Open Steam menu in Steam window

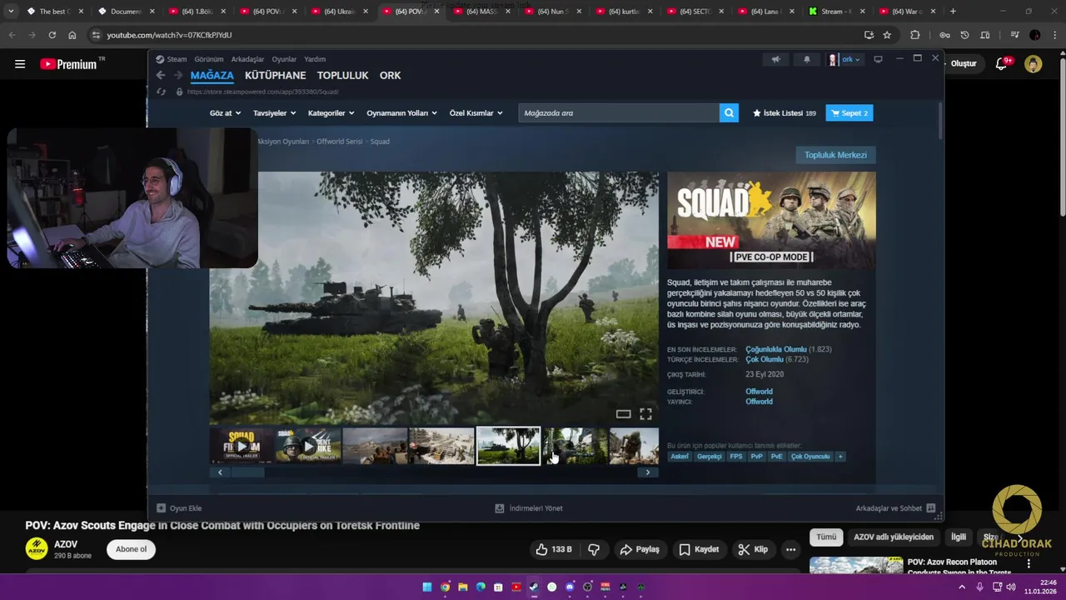pyautogui.click(x=172, y=59)
